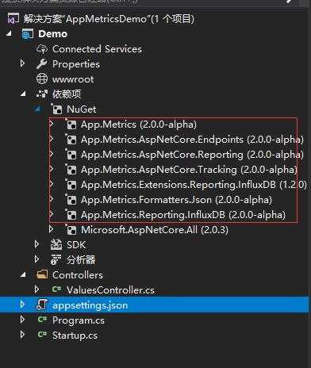Image resolution: width=311 pixels, height=368 pixels.
Task: Click the SDK node icon
Action: pyautogui.click(x=56, y=245)
